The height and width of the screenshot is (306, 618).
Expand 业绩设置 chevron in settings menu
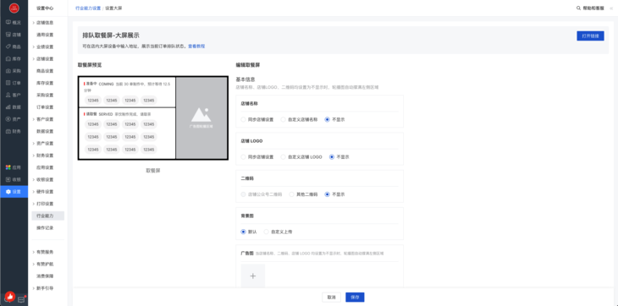34,46
